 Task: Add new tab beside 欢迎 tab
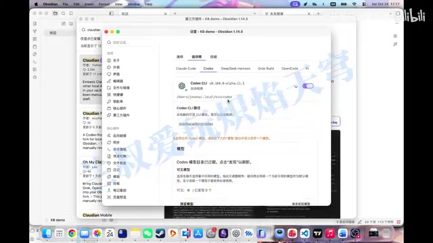[x=175, y=13]
